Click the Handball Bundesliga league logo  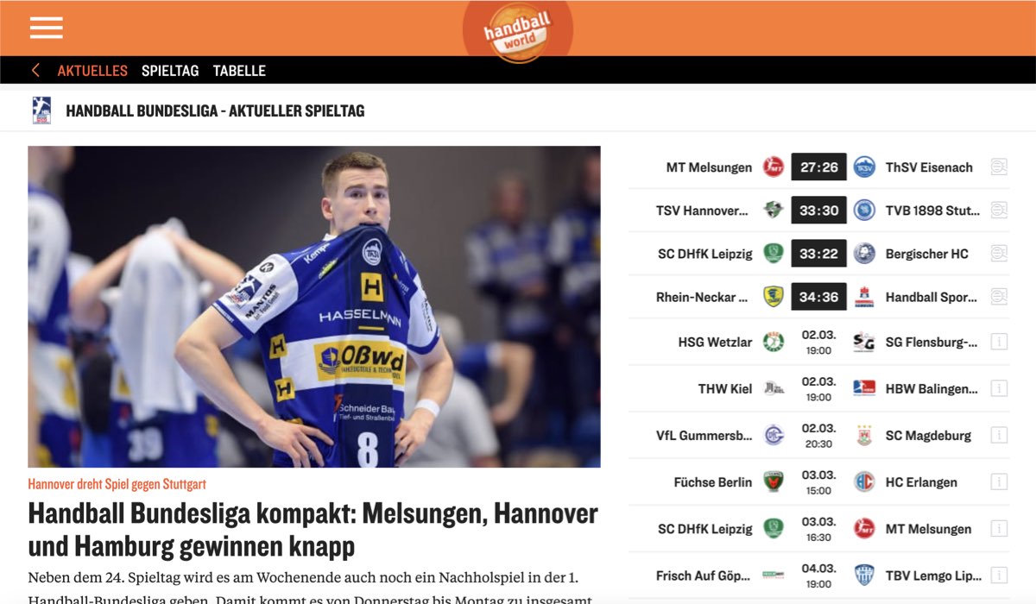click(x=41, y=110)
